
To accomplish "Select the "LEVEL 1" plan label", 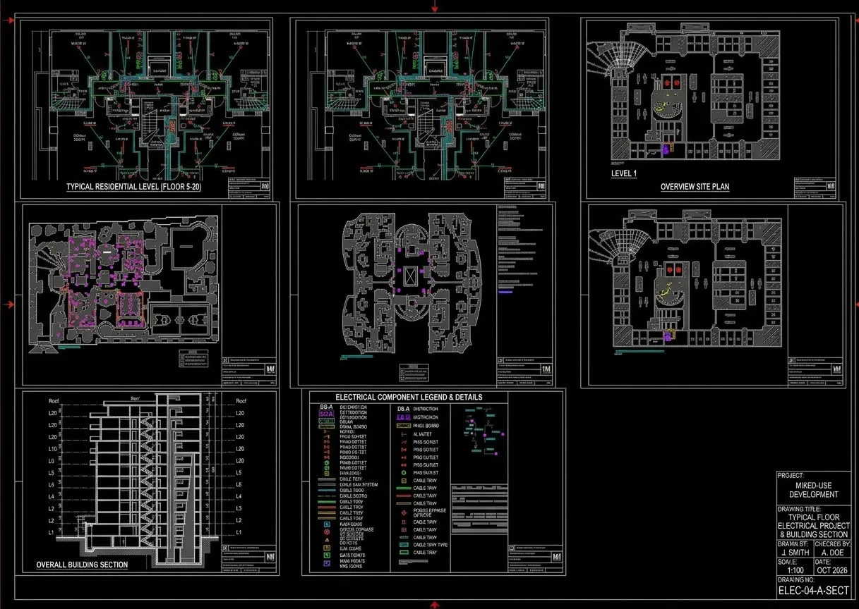I will pyautogui.click(x=624, y=173).
